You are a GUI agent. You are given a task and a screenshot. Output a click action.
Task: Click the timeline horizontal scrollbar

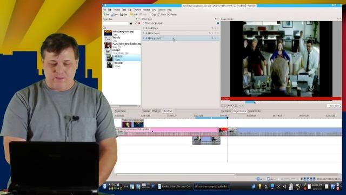coord(175,174)
